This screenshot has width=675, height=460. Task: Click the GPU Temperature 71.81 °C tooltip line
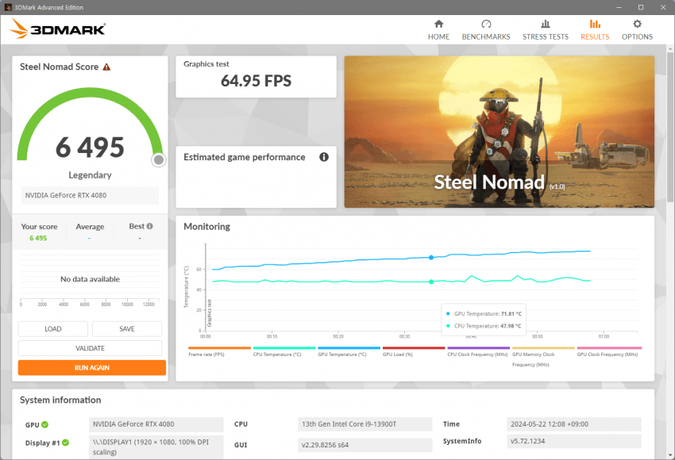click(x=484, y=314)
